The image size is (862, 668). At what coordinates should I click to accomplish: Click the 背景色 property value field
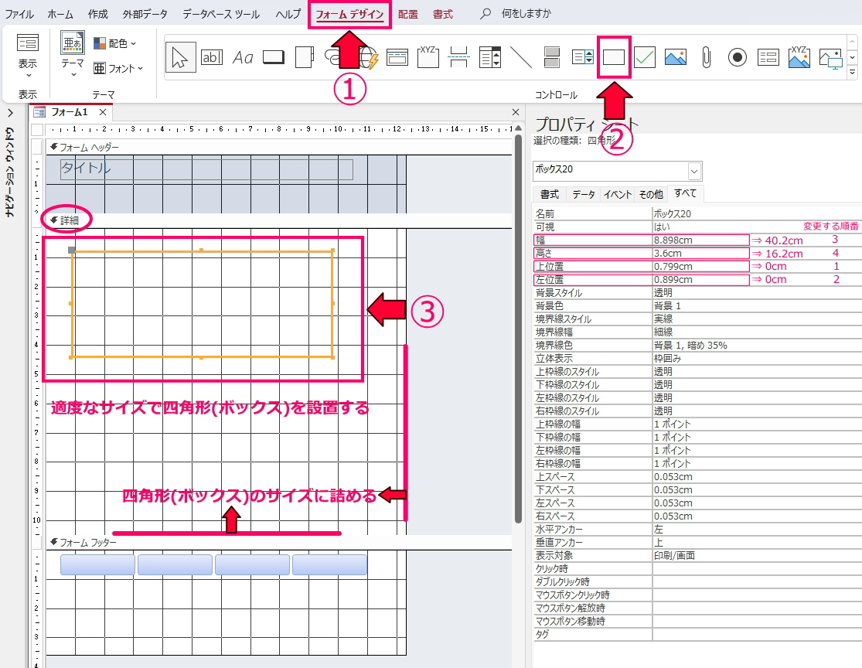(700, 306)
